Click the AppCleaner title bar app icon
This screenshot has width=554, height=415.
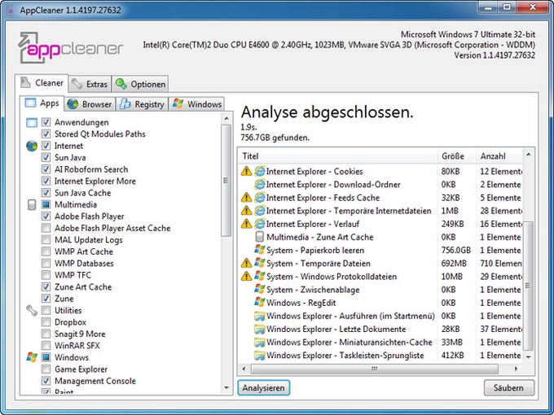pyautogui.click(x=11, y=10)
